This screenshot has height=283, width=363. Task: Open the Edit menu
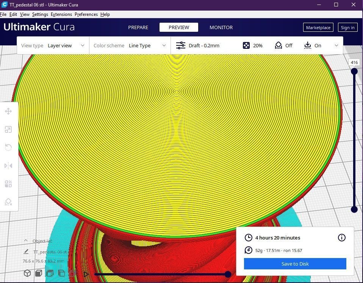13,14
